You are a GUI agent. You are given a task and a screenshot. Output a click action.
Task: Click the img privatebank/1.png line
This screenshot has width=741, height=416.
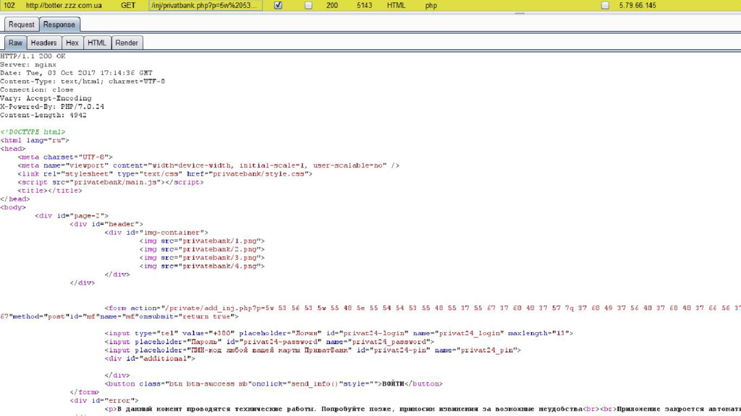click(202, 241)
